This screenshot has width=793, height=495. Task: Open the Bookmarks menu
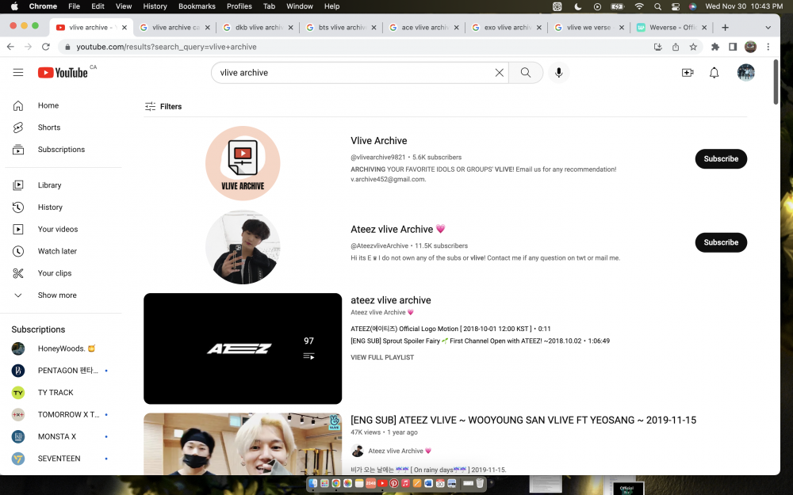point(197,6)
